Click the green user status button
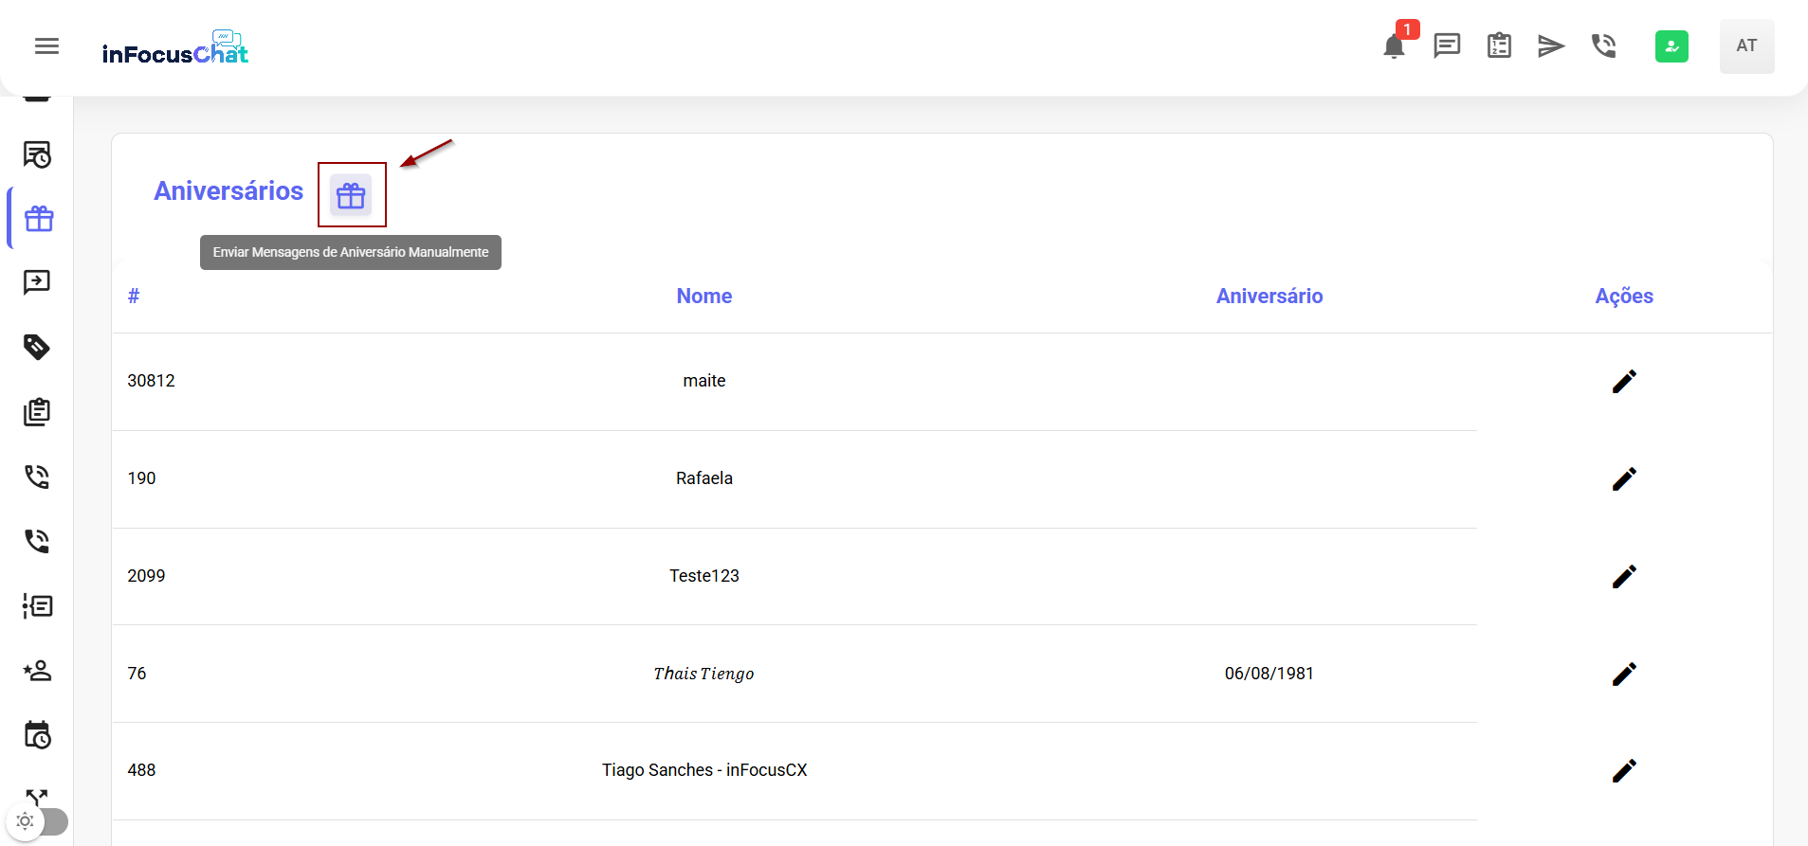 [x=1671, y=45]
